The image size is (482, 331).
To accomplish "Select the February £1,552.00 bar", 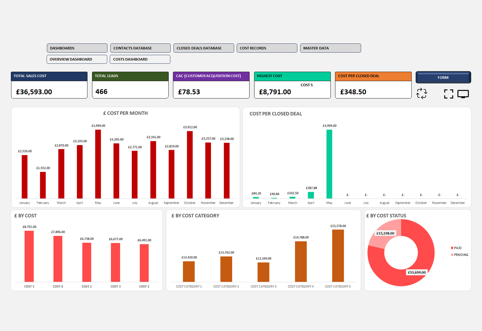I will pos(43,185).
